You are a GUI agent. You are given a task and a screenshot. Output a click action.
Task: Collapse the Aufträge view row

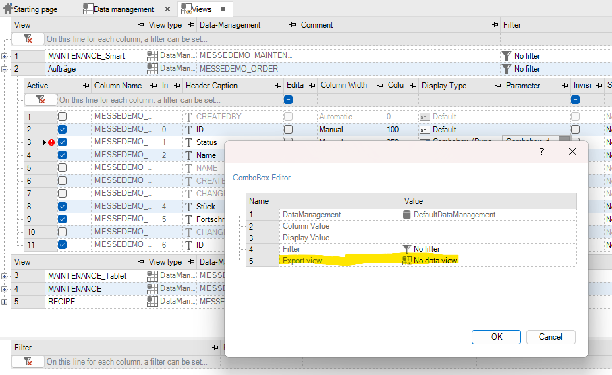(4, 69)
